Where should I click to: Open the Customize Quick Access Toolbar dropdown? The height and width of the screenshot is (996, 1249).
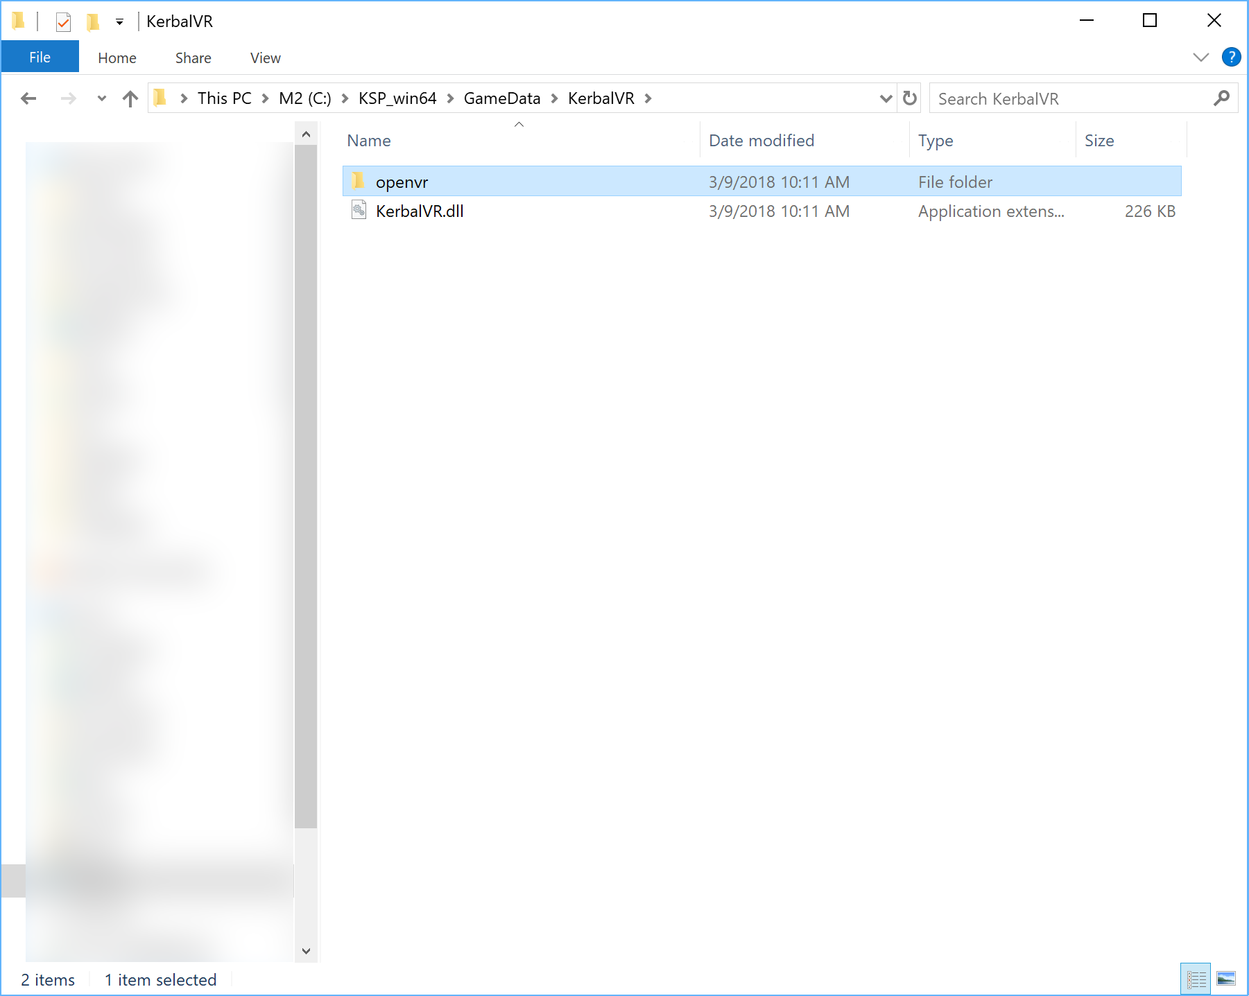pos(119,22)
